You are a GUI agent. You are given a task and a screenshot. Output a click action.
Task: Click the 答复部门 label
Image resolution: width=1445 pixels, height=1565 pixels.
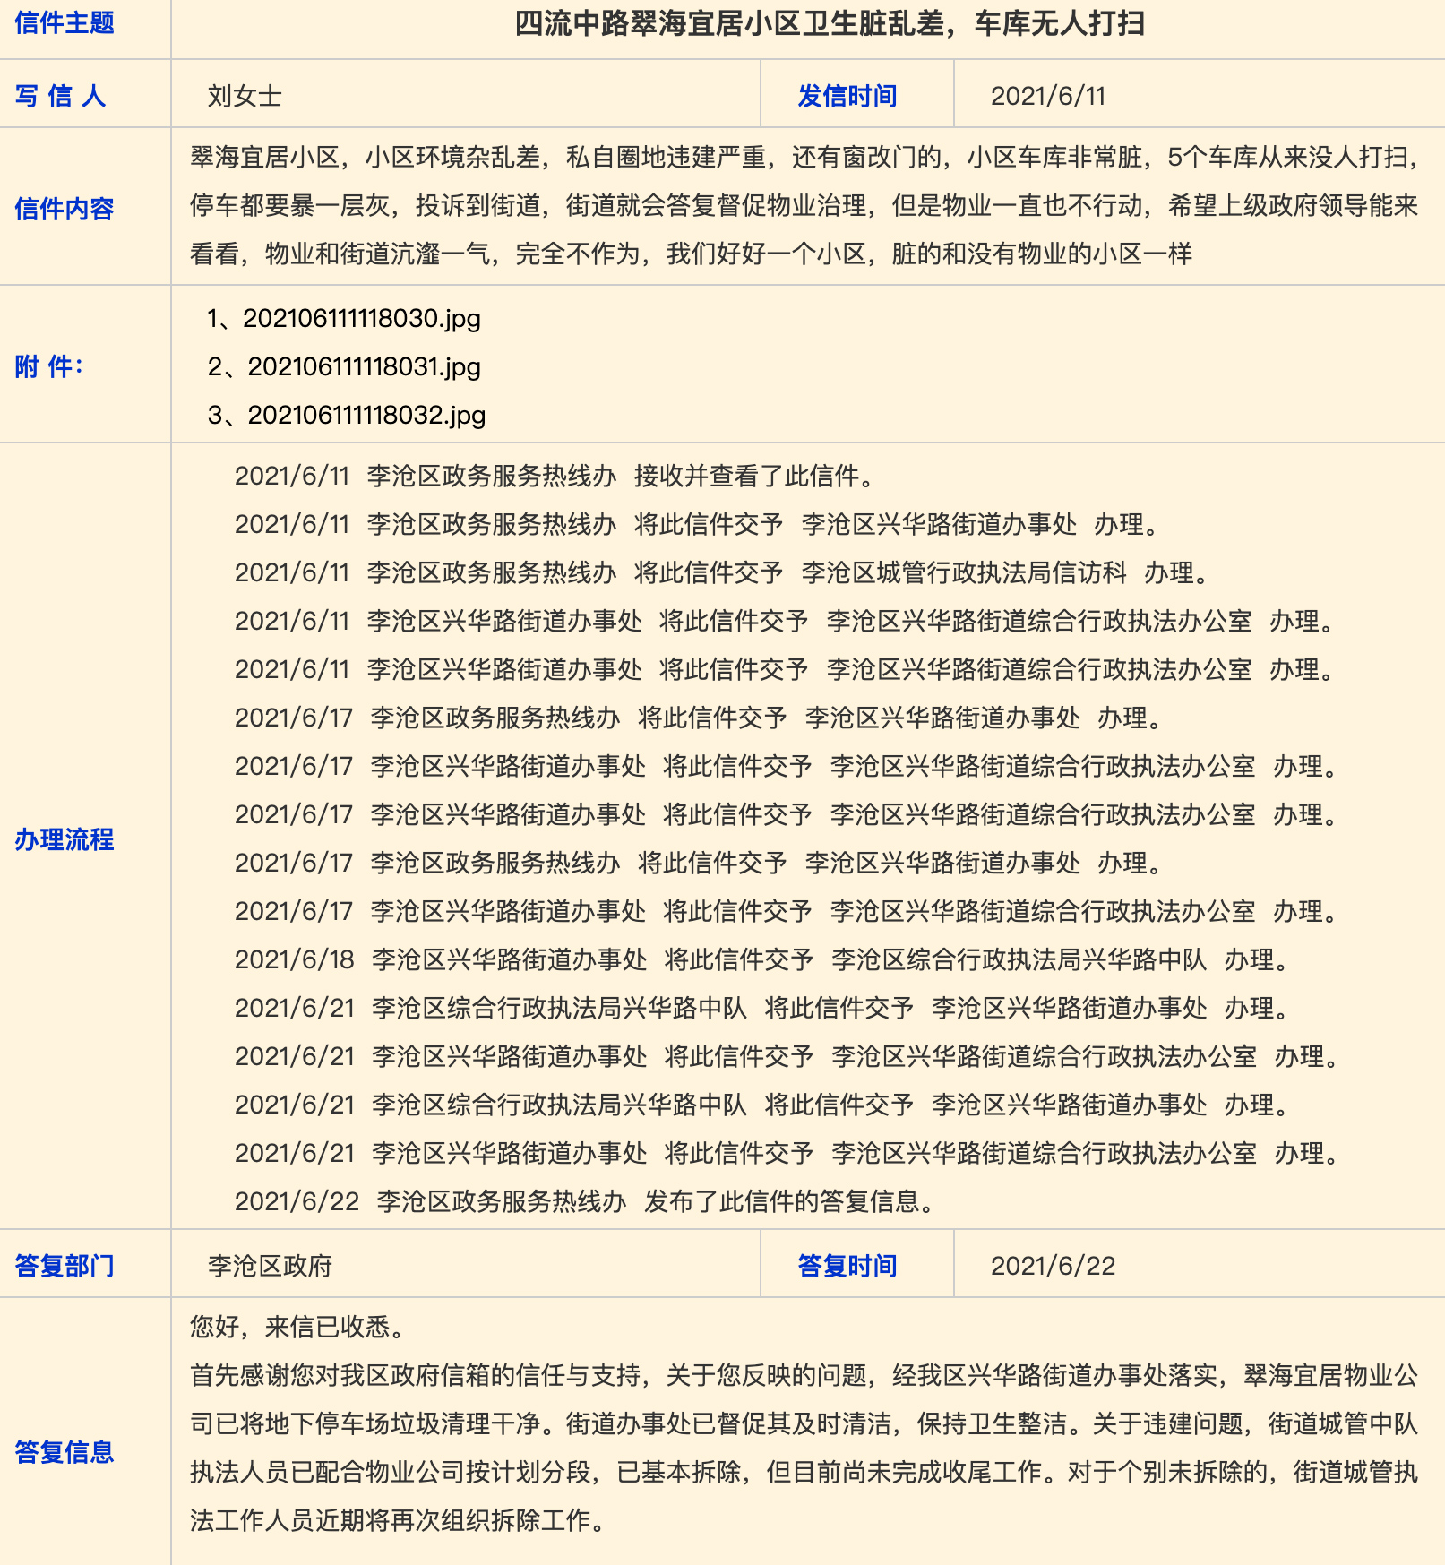click(65, 1266)
